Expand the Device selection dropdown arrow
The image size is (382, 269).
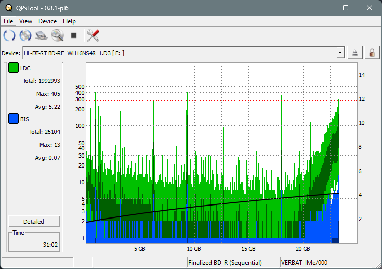340,53
